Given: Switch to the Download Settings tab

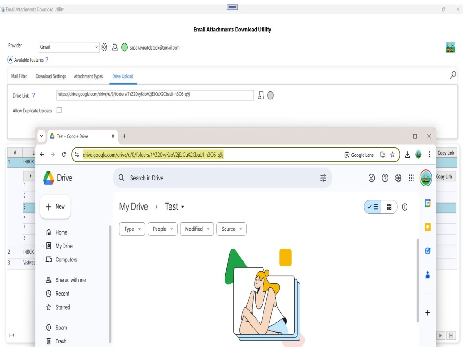Looking at the screenshot, I should (50, 76).
